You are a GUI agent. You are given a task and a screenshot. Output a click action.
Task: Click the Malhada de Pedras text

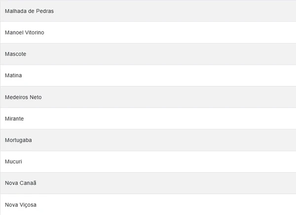click(x=29, y=11)
